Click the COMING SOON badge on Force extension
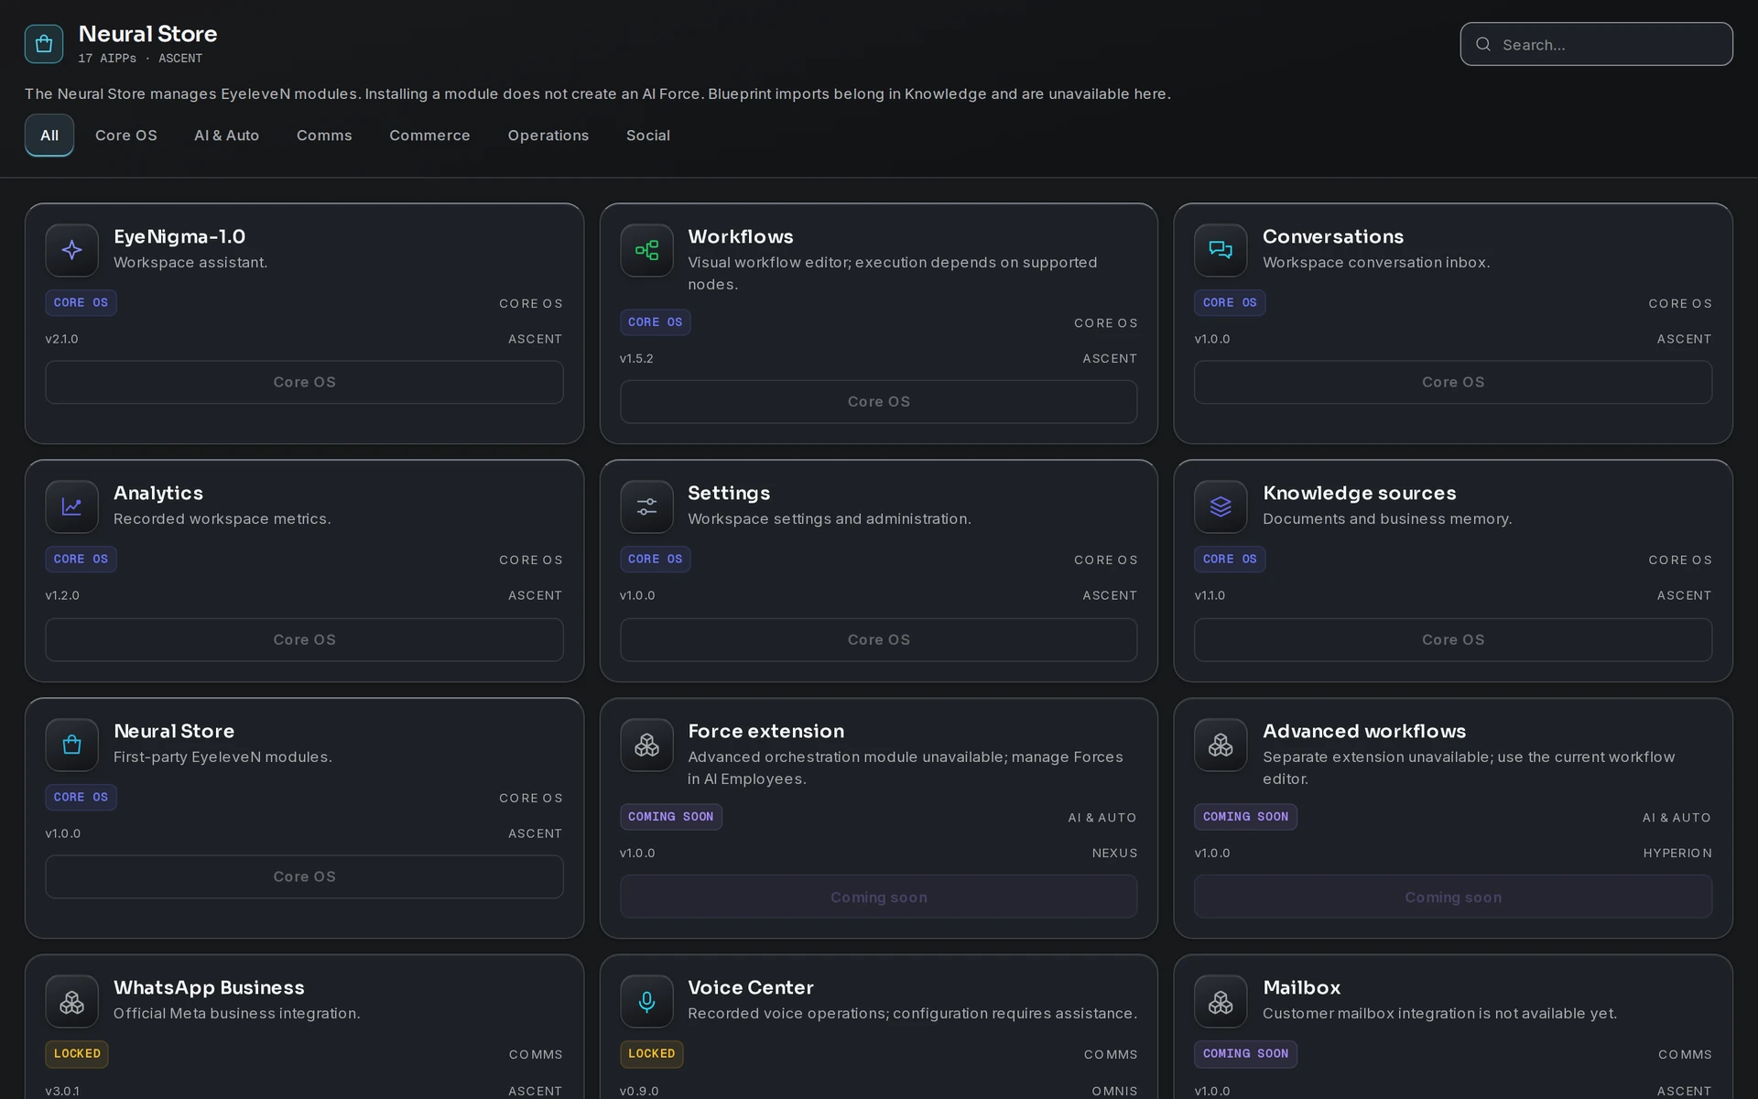This screenshot has height=1099, width=1758. 670,817
